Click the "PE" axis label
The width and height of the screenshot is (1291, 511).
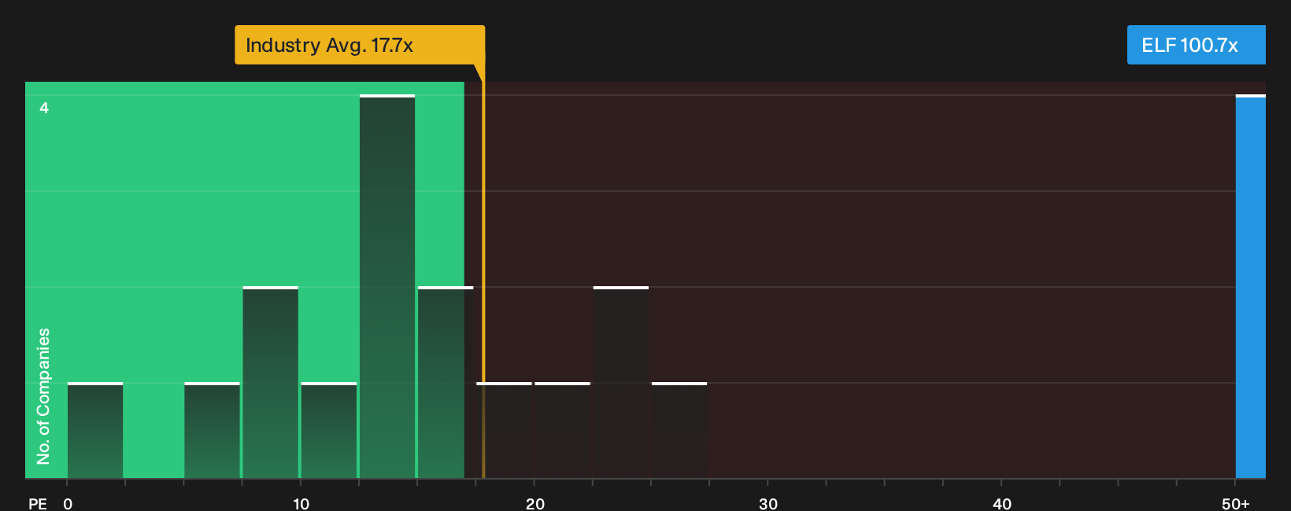click(38, 504)
